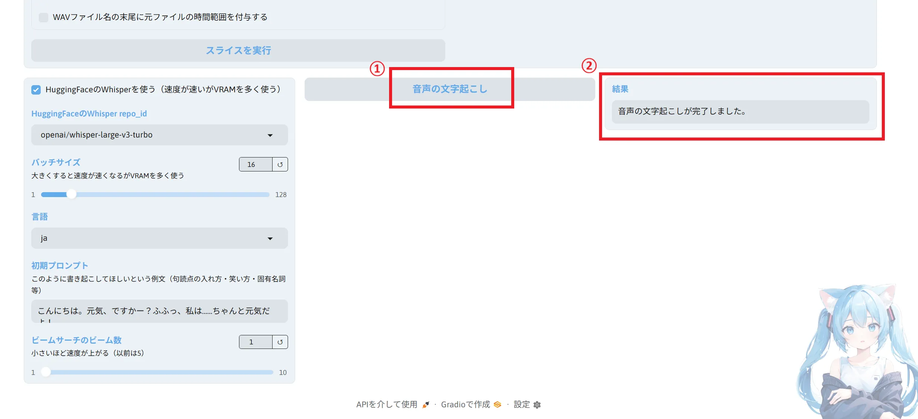Screen dimensions: 918x419
Task: Uncheck the HuggingFace Whisper checkbox
Action: point(36,90)
